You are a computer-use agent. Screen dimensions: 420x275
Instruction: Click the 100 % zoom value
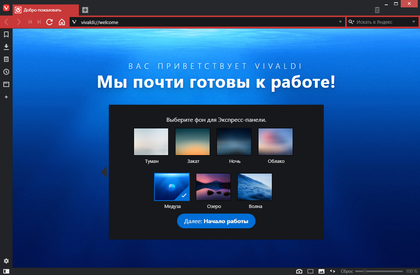tap(411, 271)
